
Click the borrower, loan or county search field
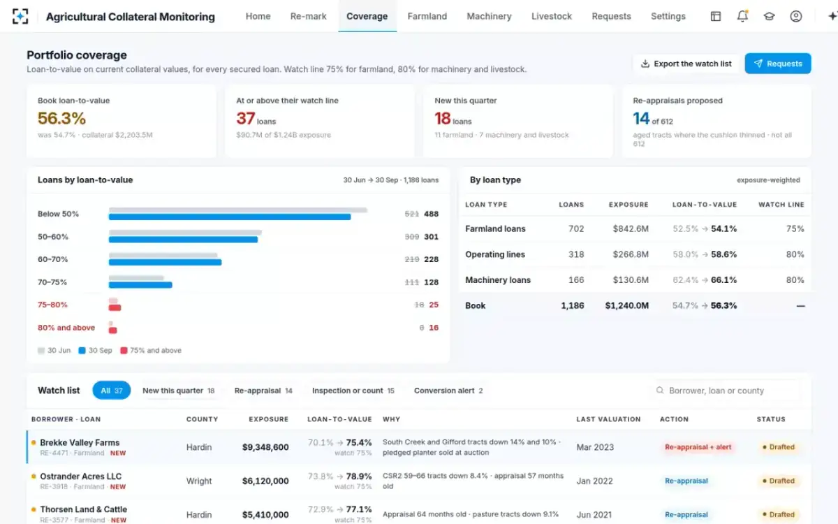[x=726, y=391]
